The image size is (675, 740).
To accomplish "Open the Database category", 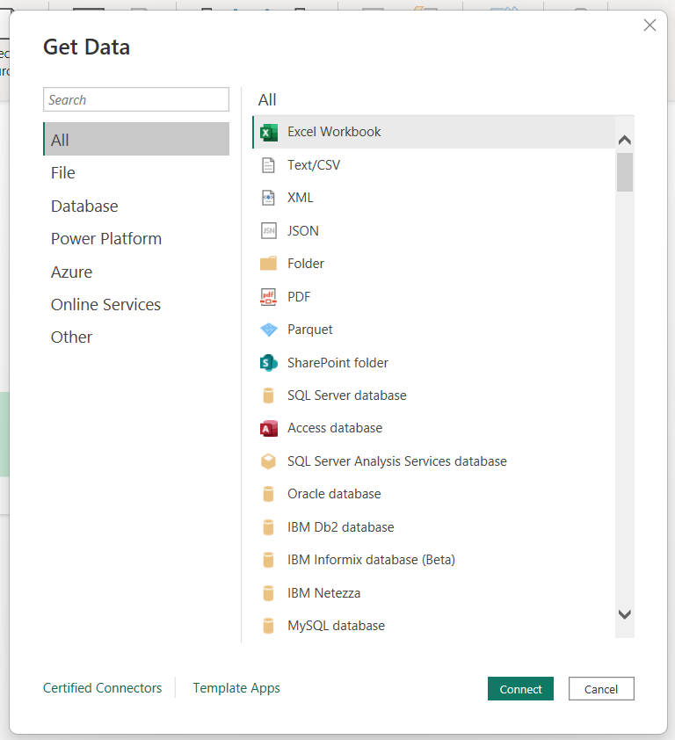I will [84, 206].
